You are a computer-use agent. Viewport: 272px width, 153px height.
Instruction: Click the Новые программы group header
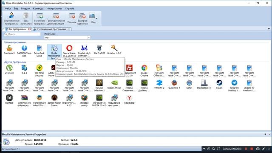15,42
